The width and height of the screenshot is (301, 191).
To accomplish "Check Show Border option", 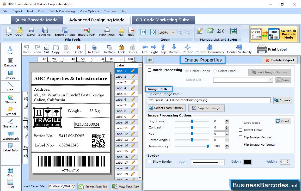I will point(150,162).
